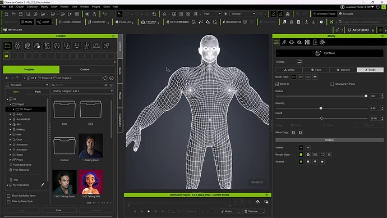Image resolution: width=387 pixels, height=218 pixels.
Task: Click the Create Character button
Action: coord(70,22)
